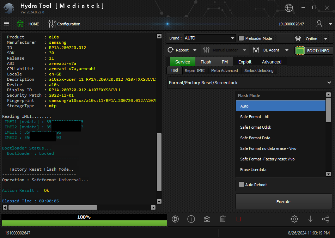Click the Flash Mode list scroll down arrow
Viewport: 335px width, 238px height.
click(328, 174)
